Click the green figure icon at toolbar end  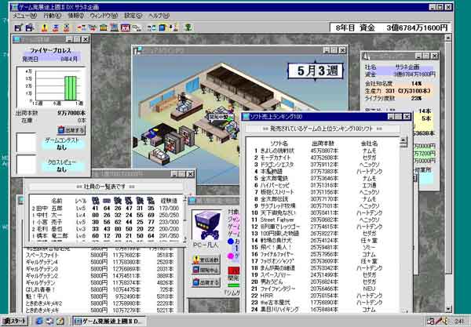pyautogui.click(x=189, y=28)
